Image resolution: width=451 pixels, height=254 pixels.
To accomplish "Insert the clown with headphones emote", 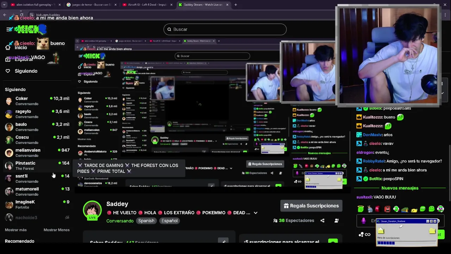I will coord(440,209).
